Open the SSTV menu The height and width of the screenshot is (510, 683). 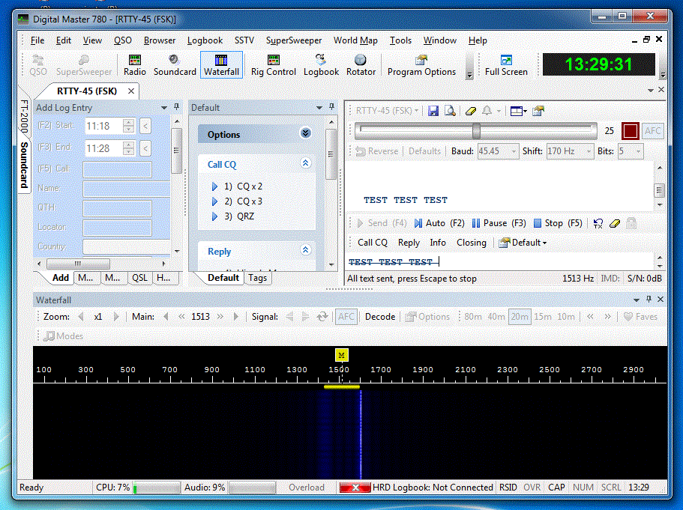(244, 40)
